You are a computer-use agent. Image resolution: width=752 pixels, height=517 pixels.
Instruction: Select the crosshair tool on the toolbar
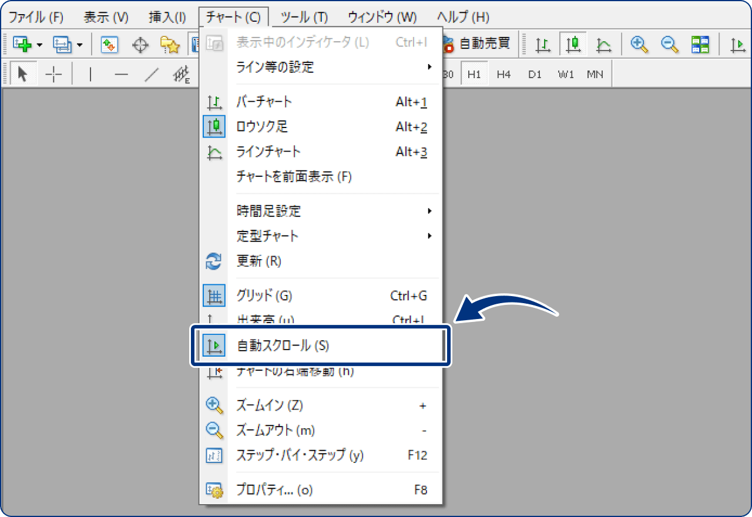point(53,74)
